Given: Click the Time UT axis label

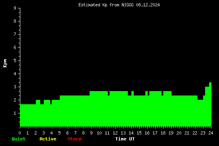Looking at the screenshot, I should point(125,139).
